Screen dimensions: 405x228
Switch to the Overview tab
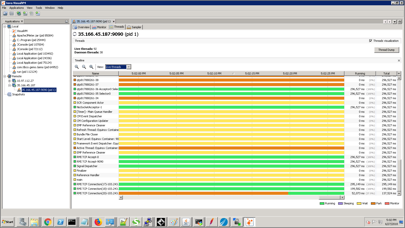(81, 27)
